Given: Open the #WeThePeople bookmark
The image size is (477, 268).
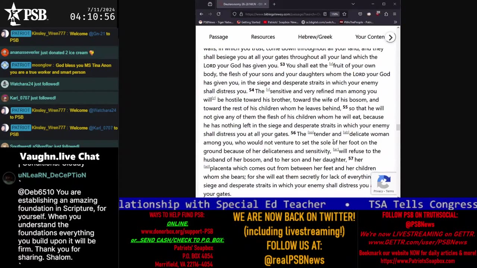Looking at the screenshot, I should (x=356, y=22).
